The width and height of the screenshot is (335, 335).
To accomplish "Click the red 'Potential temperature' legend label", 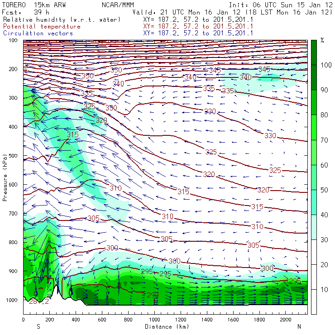I will pyautogui.click(x=42, y=27).
